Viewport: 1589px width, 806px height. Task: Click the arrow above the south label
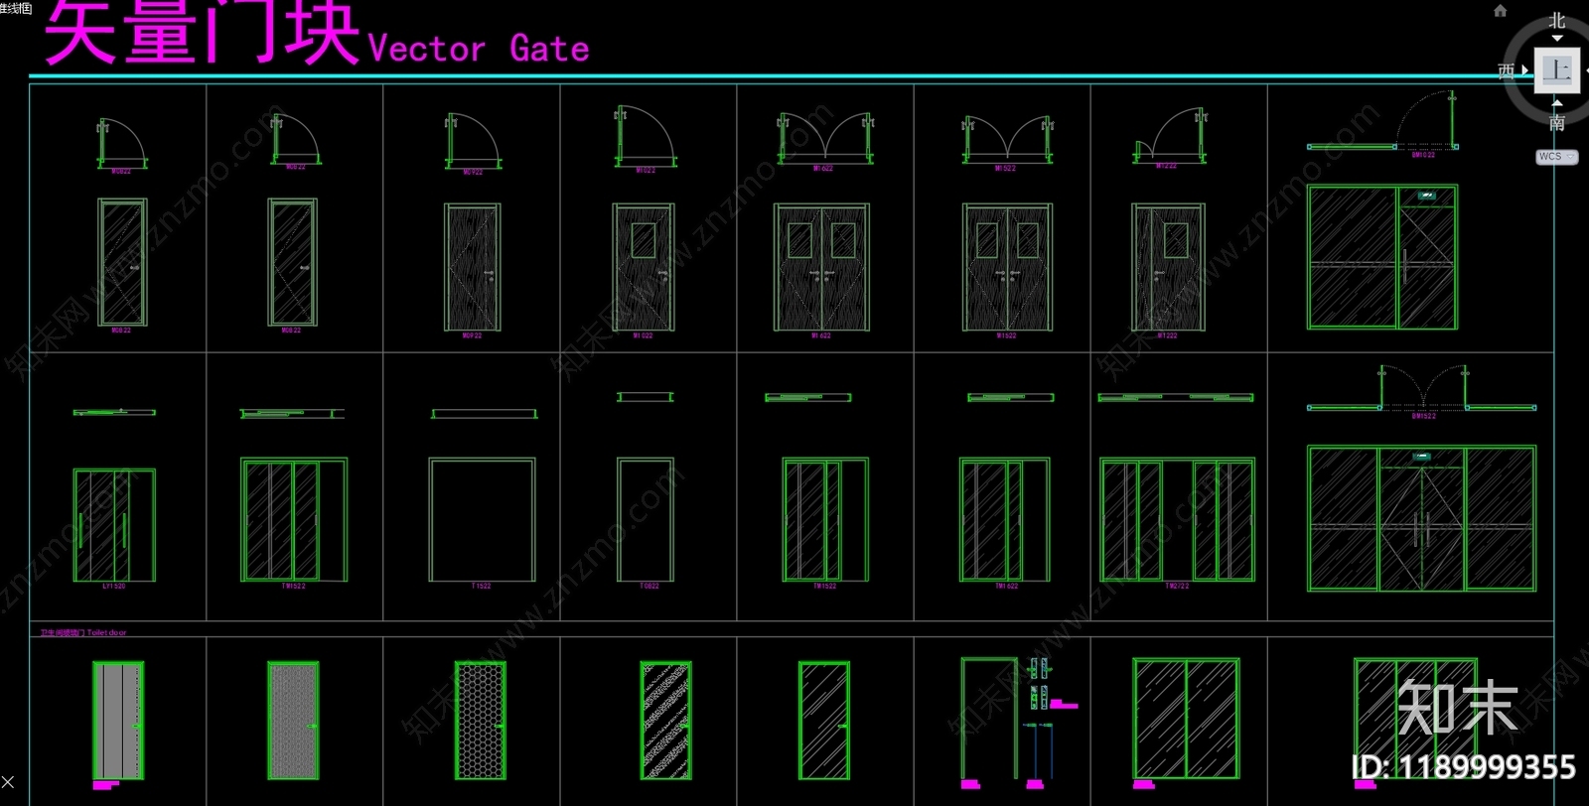coord(1556,103)
